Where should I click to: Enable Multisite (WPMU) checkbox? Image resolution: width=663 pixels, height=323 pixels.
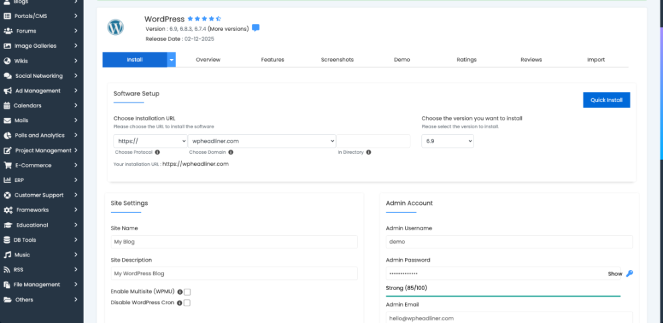click(x=187, y=292)
